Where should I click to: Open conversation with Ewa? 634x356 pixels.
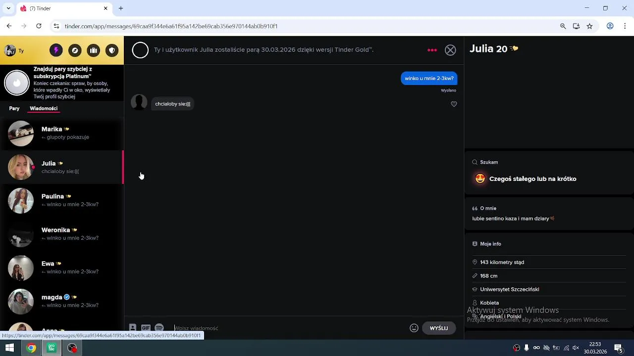point(61,267)
